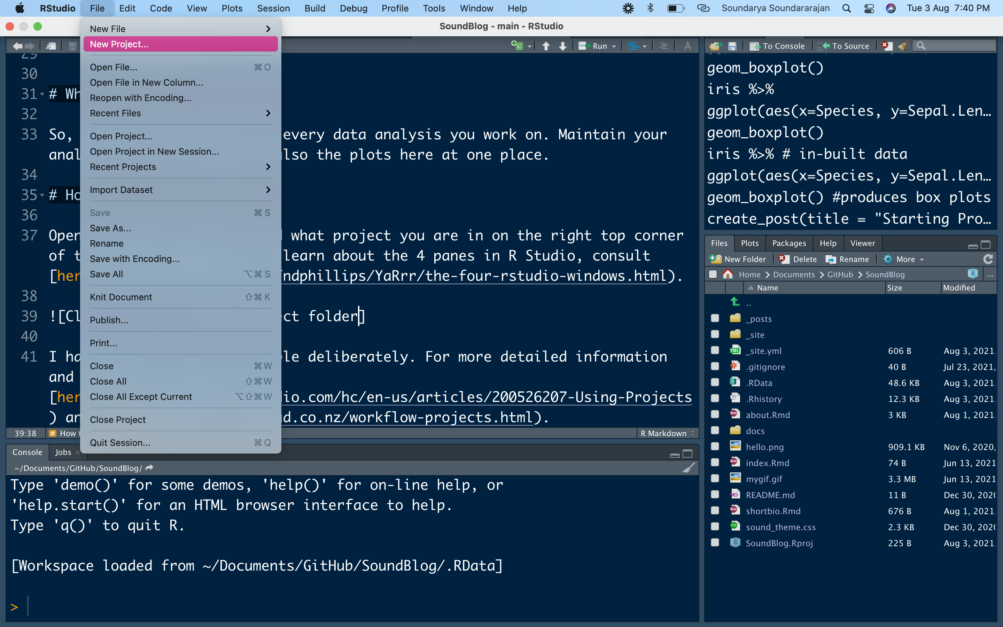Click the insert new code chunk icon
Image resolution: width=1003 pixels, height=627 pixels.
coord(517,46)
